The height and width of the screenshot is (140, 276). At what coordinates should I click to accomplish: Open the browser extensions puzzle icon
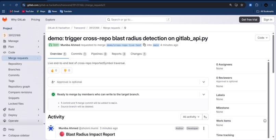click(256, 5)
